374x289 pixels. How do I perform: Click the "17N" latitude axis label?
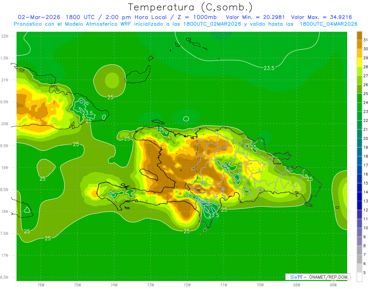tap(5, 255)
